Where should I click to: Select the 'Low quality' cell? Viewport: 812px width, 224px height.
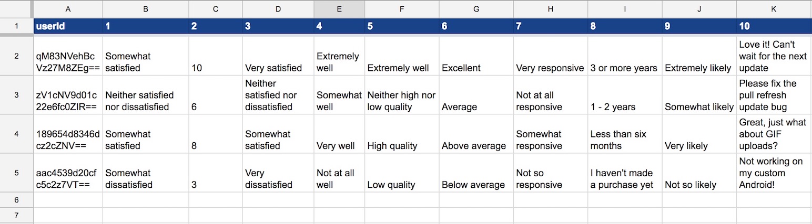402,173
